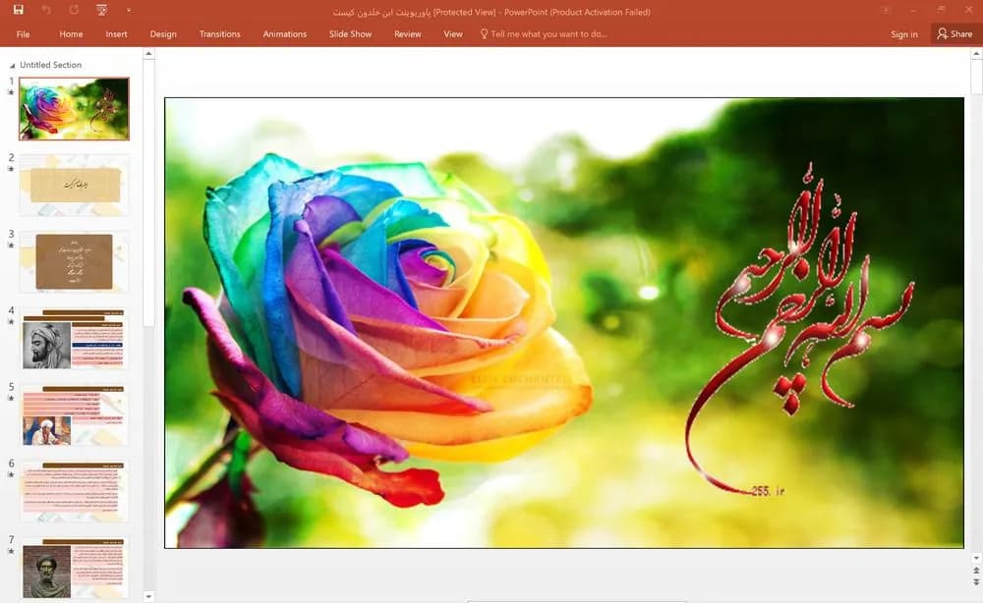Select the slide 6 thumbnail

(x=74, y=491)
